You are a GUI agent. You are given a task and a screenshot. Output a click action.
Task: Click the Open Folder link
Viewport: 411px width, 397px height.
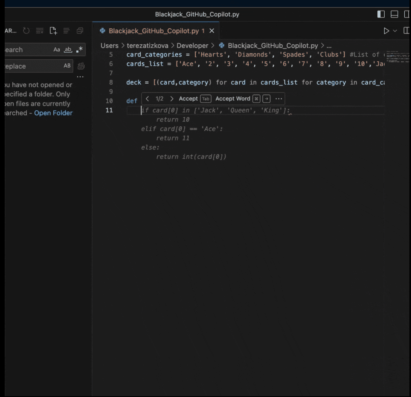53,113
